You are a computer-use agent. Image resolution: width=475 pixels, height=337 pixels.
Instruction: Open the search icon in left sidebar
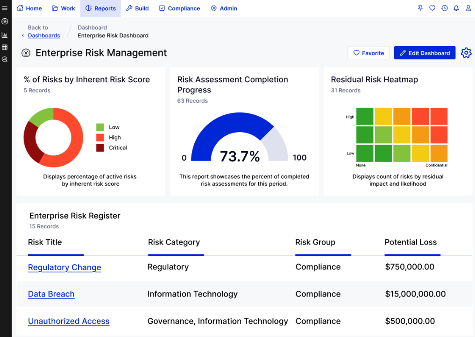coord(5,59)
